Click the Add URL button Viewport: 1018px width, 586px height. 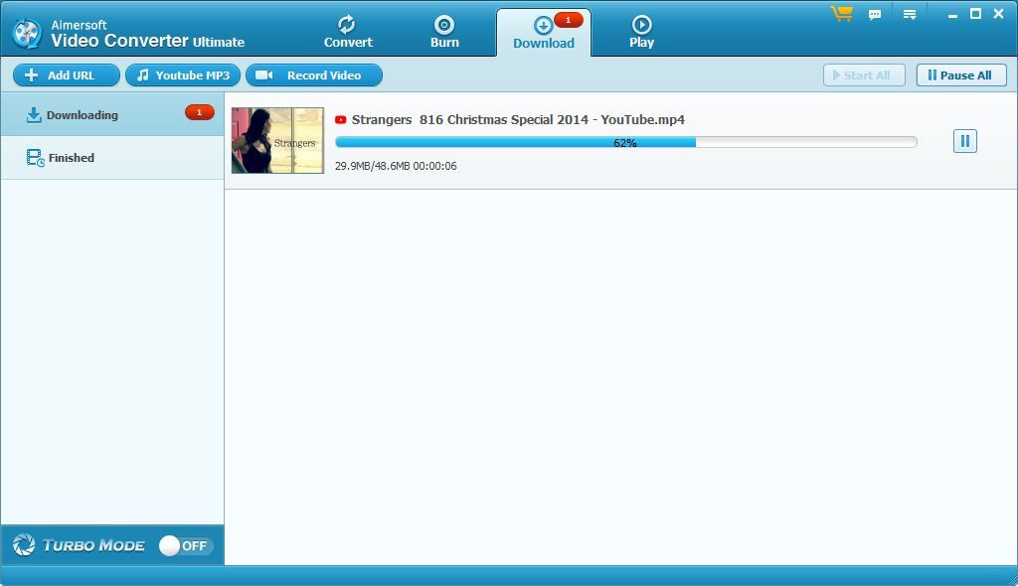[x=66, y=74]
